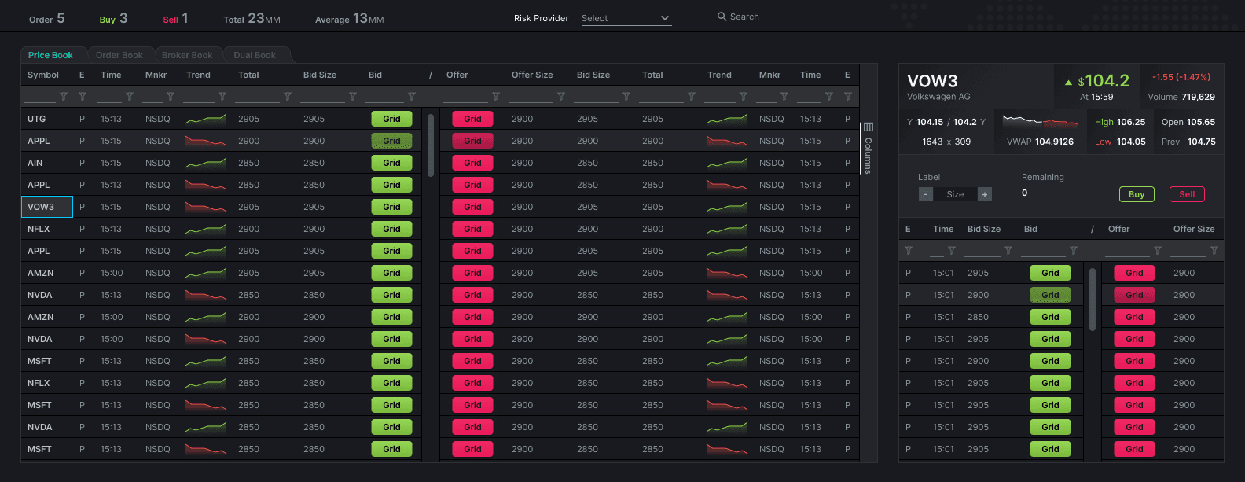Viewport: 1245px width, 482px height.
Task: Click the filter icon under Bid column
Action: coord(412,97)
